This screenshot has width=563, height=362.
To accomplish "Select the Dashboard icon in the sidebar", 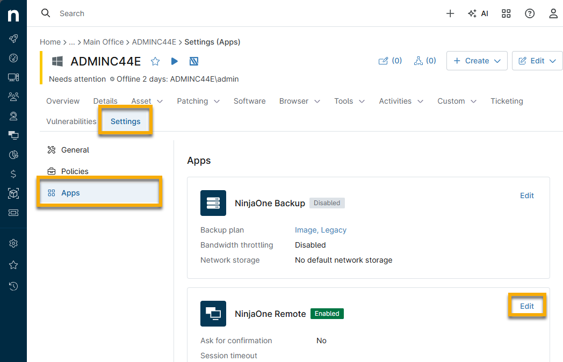I will point(13,58).
